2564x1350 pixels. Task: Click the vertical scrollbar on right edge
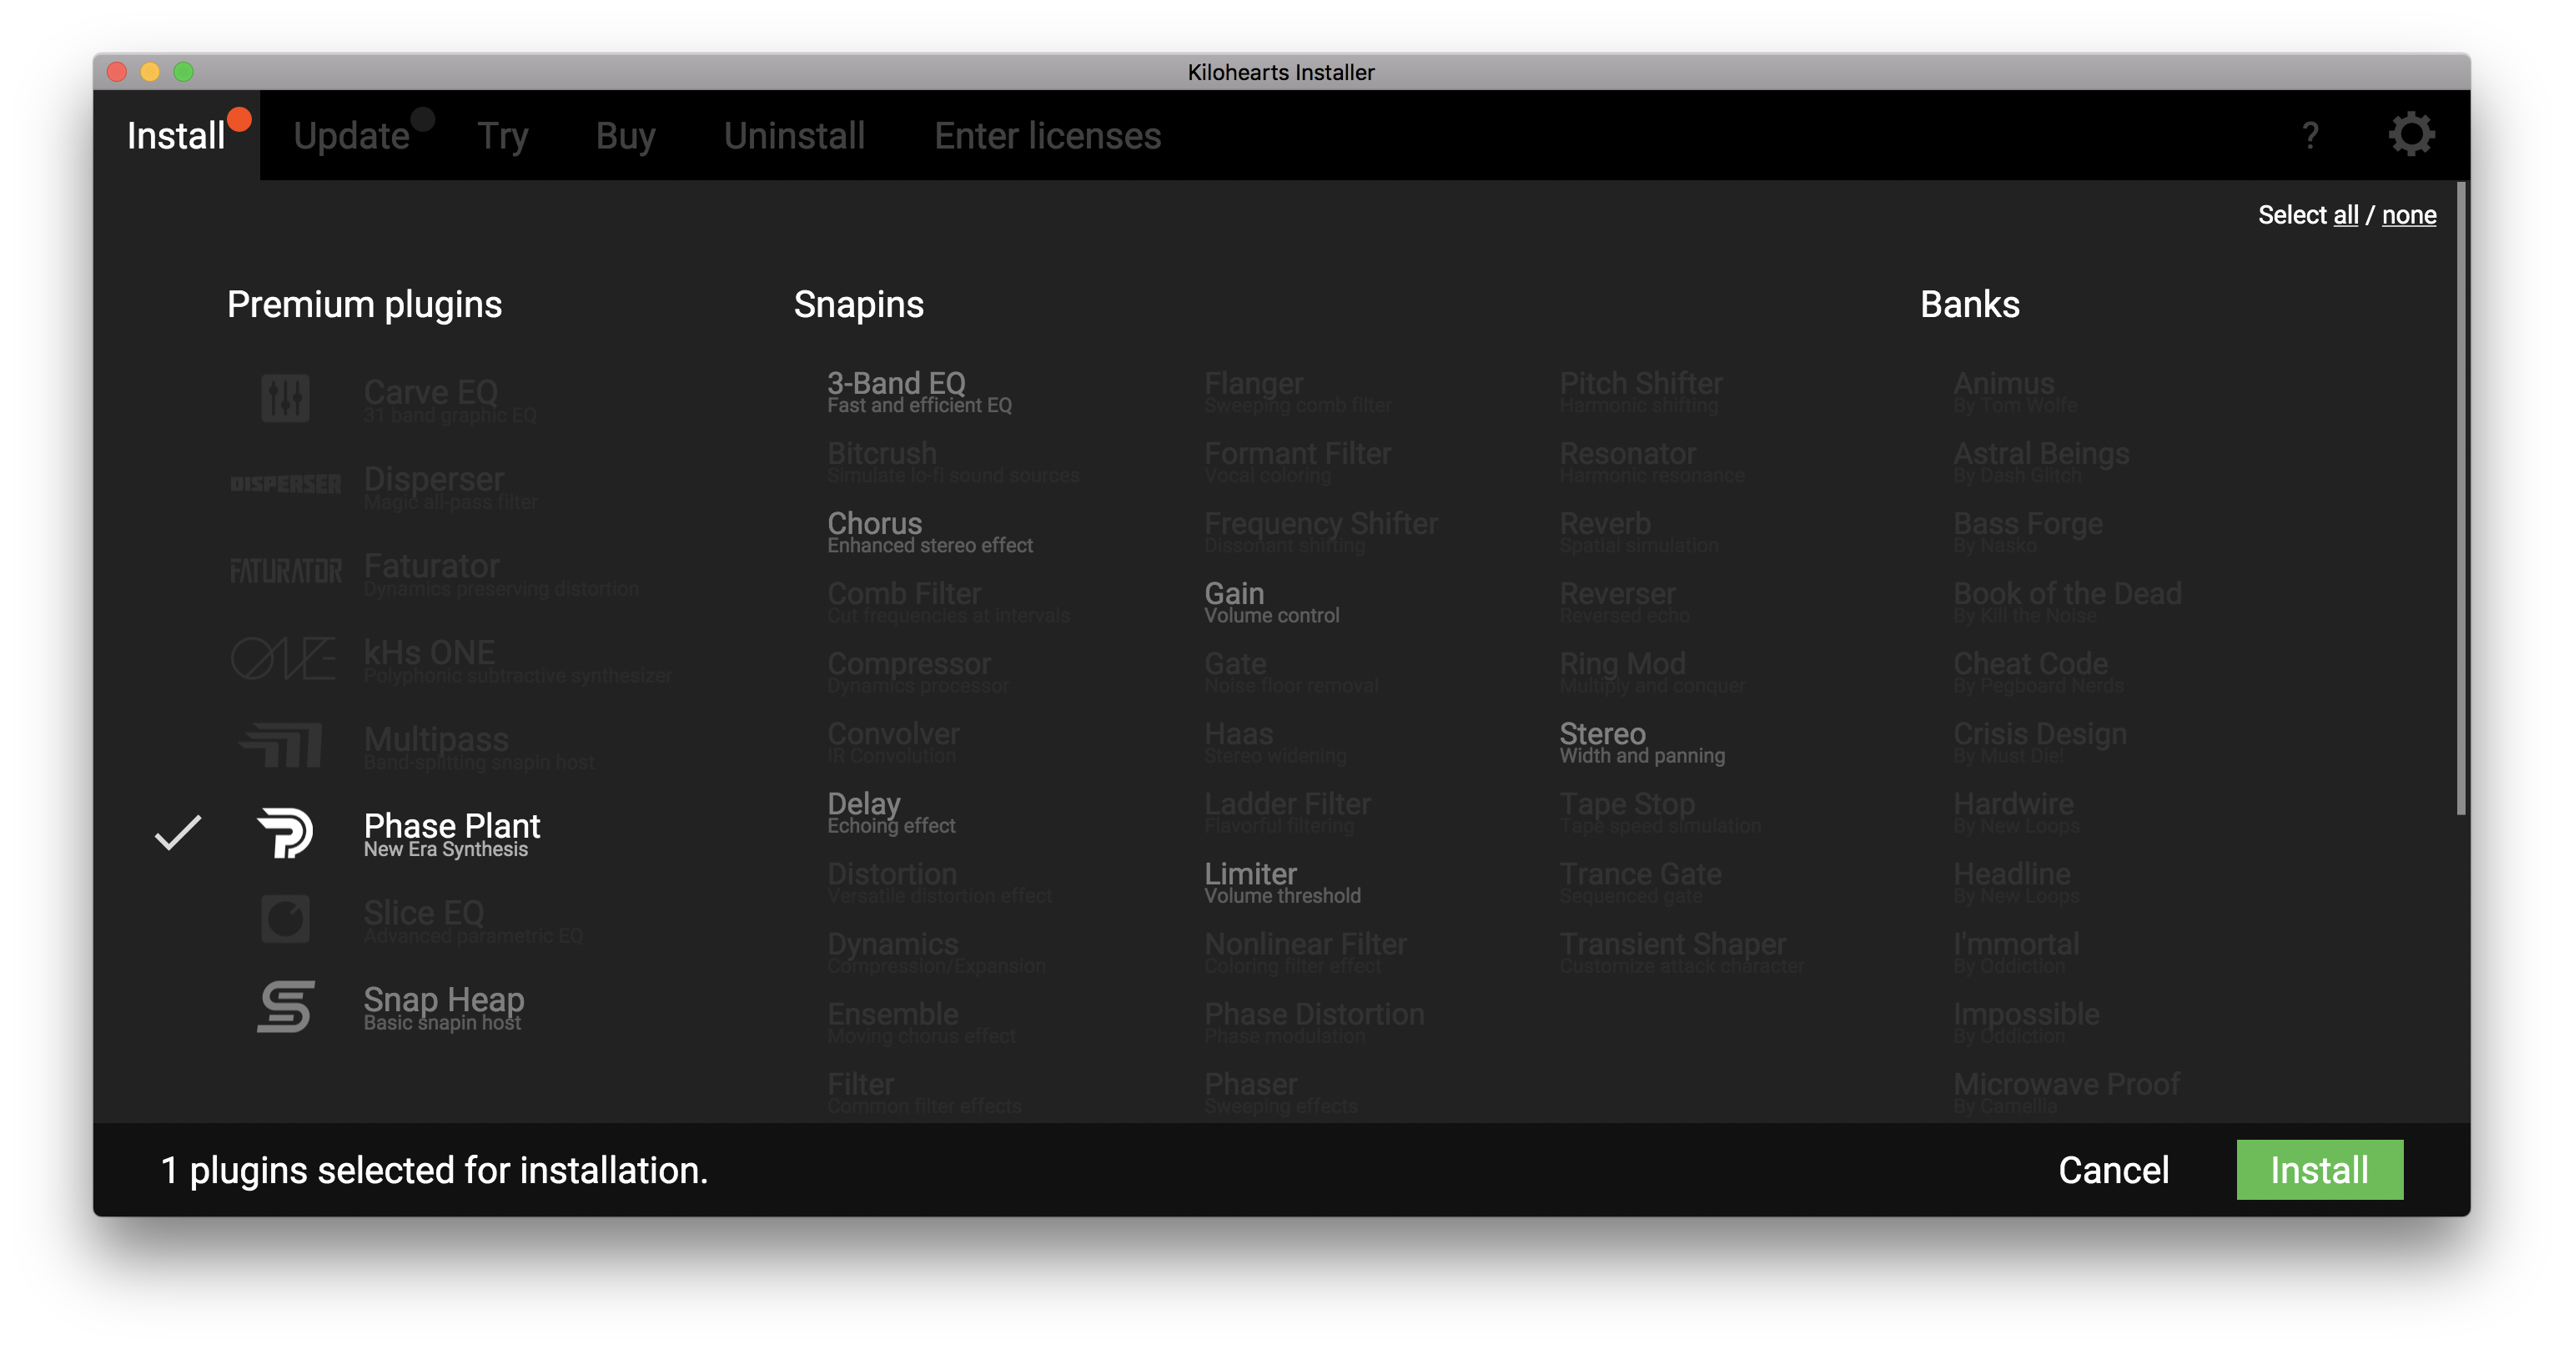tap(2461, 498)
